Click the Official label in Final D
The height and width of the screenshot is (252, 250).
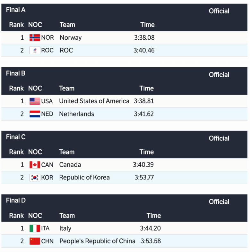(x=219, y=202)
